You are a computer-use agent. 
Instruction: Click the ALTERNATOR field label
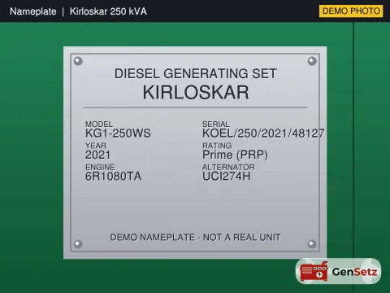click(228, 167)
